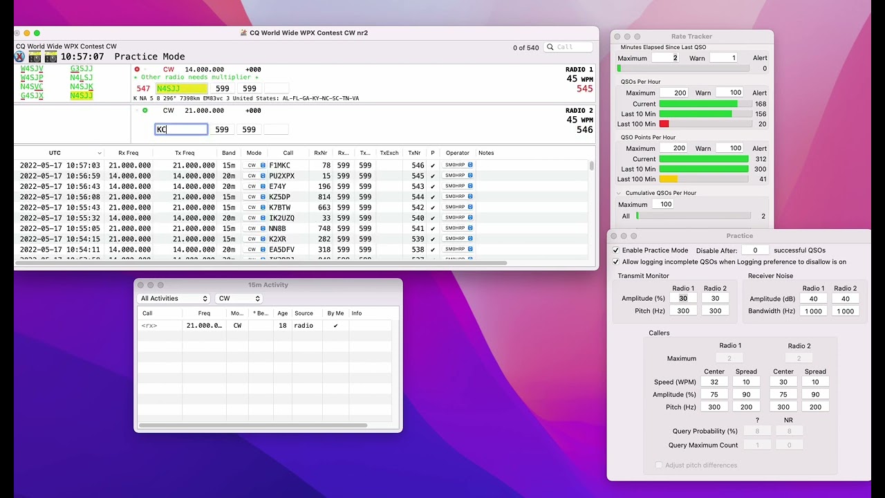Open operator dropdown in the K7BTW row
Screen dimensions: 885x498
[x=458, y=207]
